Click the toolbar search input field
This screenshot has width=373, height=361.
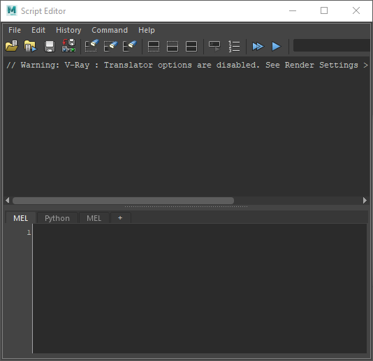pyautogui.click(x=332, y=45)
